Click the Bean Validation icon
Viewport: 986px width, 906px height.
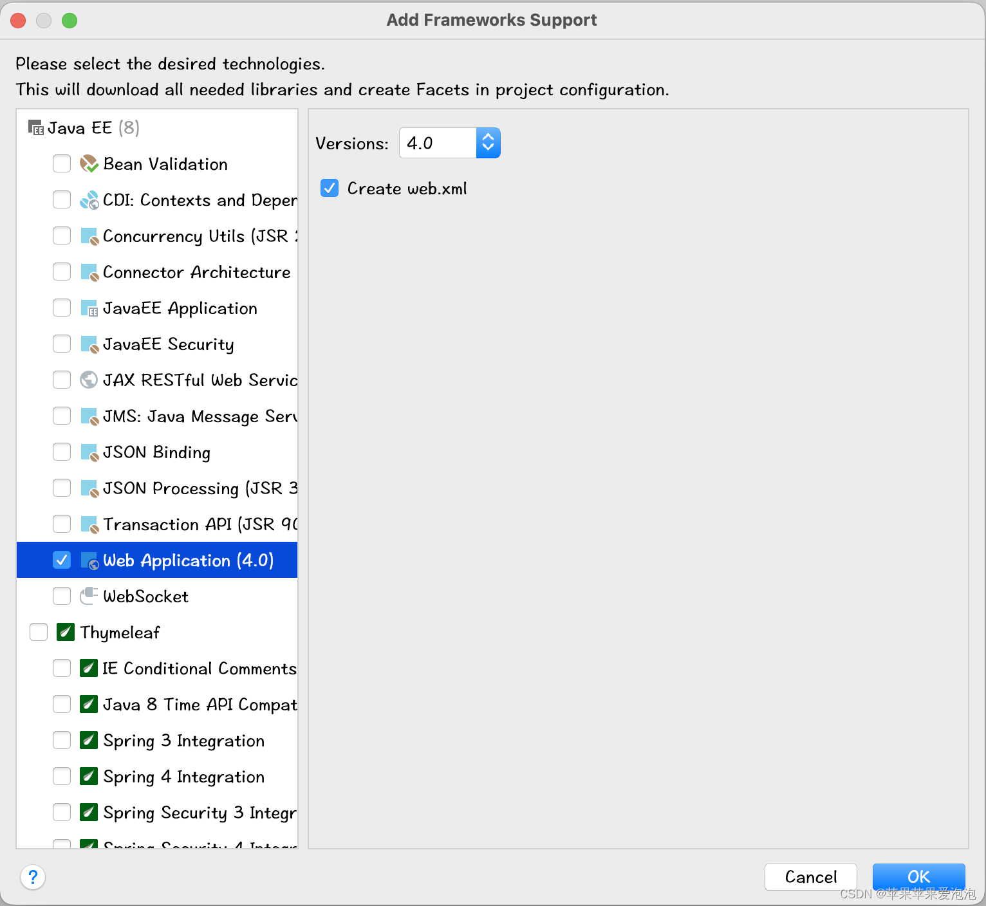pos(89,164)
